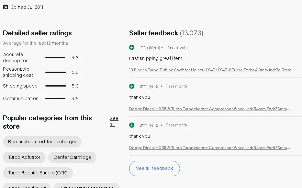Viewport: 302px width, 188px height.
Task: Open Turbo Rebuild Bundle (CTK) category
Action: coord(38,173)
